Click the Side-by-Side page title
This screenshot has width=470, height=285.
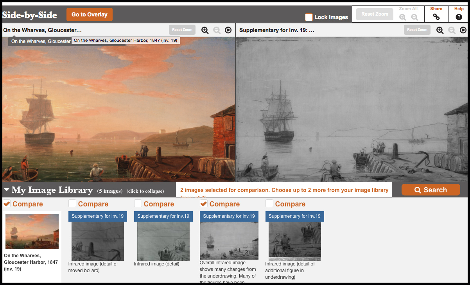pos(30,15)
